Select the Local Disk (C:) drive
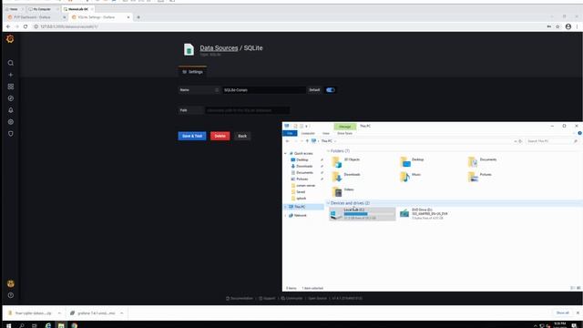 (x=363, y=214)
